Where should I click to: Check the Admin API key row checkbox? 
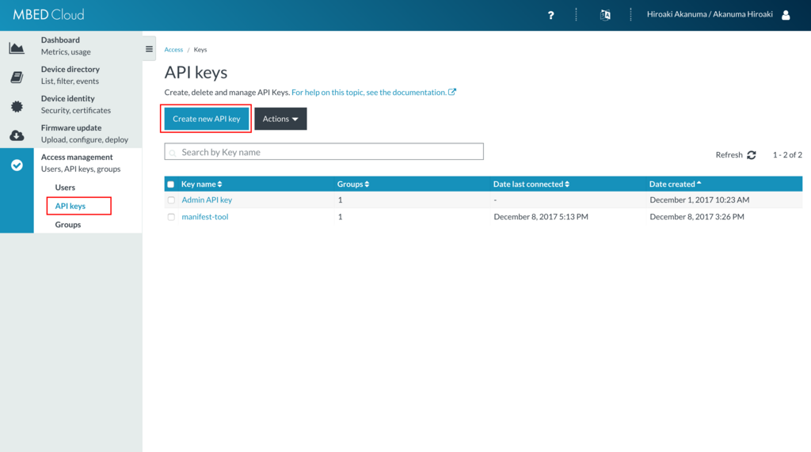coord(171,200)
